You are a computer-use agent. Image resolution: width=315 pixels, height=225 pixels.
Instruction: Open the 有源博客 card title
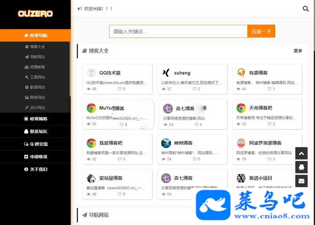[x=258, y=73]
